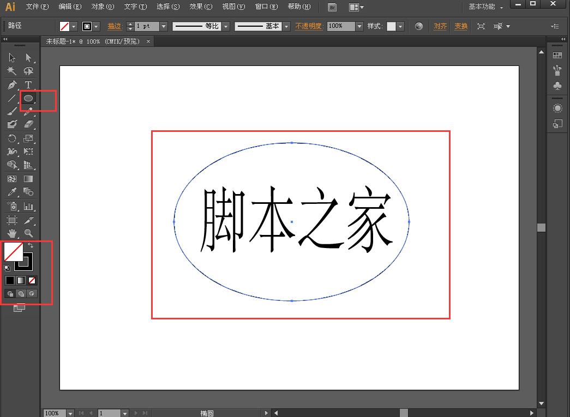The width and height of the screenshot is (570, 417).
Task: Select the Free Transform tool
Action: tap(28, 152)
